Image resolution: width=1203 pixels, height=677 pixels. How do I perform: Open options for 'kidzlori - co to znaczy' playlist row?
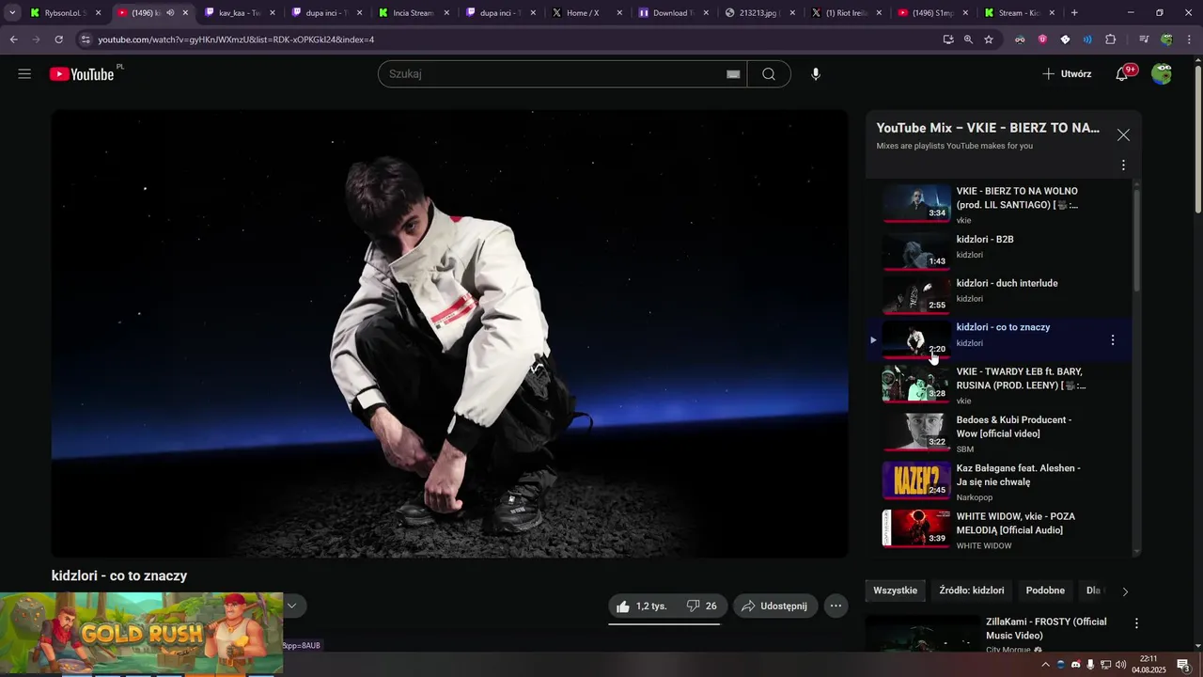1113,340
